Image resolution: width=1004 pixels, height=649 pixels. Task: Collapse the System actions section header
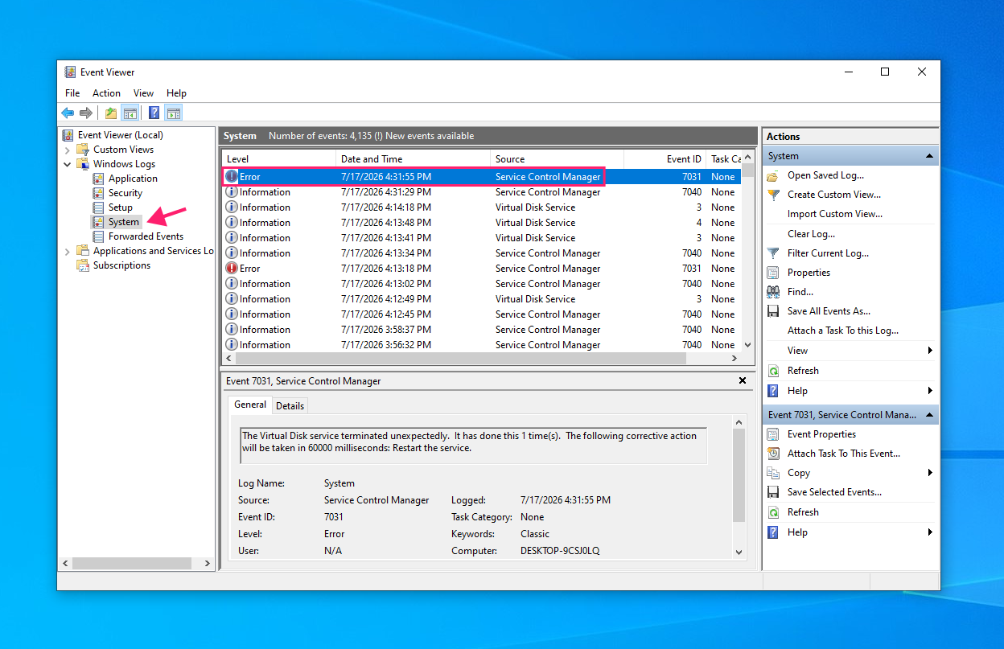coord(929,156)
